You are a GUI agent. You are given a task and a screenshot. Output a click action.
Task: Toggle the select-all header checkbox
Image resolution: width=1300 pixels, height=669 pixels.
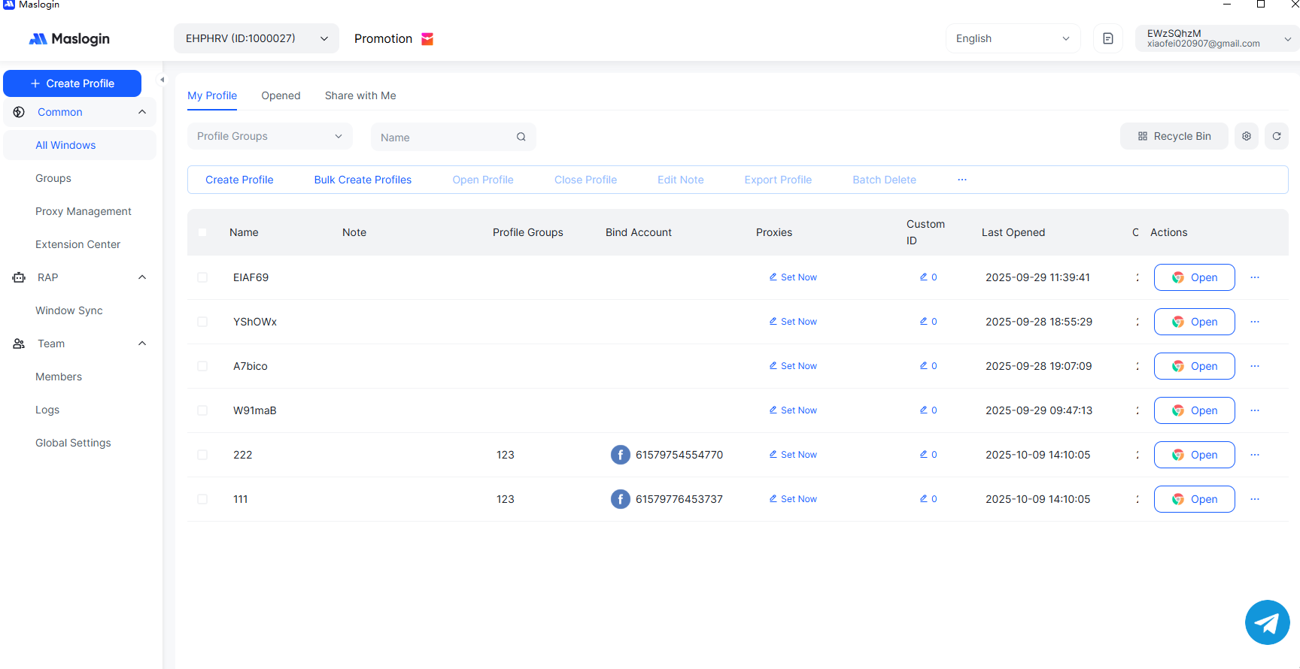[x=202, y=232]
